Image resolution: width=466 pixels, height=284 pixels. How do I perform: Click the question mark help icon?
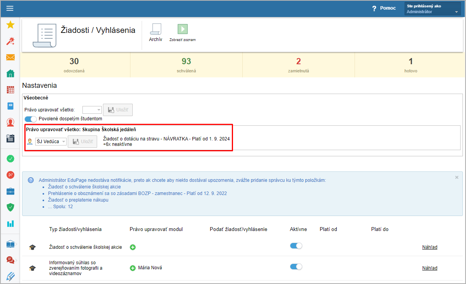point(374,8)
